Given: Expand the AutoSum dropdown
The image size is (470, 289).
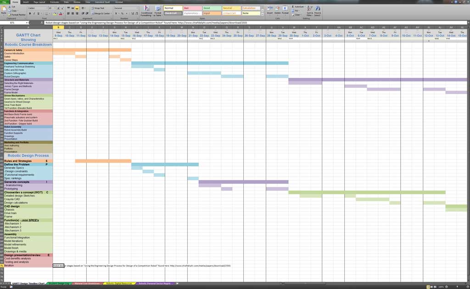Looking at the screenshot, I should (x=304, y=6).
